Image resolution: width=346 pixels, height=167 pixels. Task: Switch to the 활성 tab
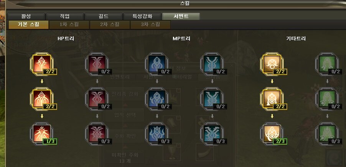(26, 16)
